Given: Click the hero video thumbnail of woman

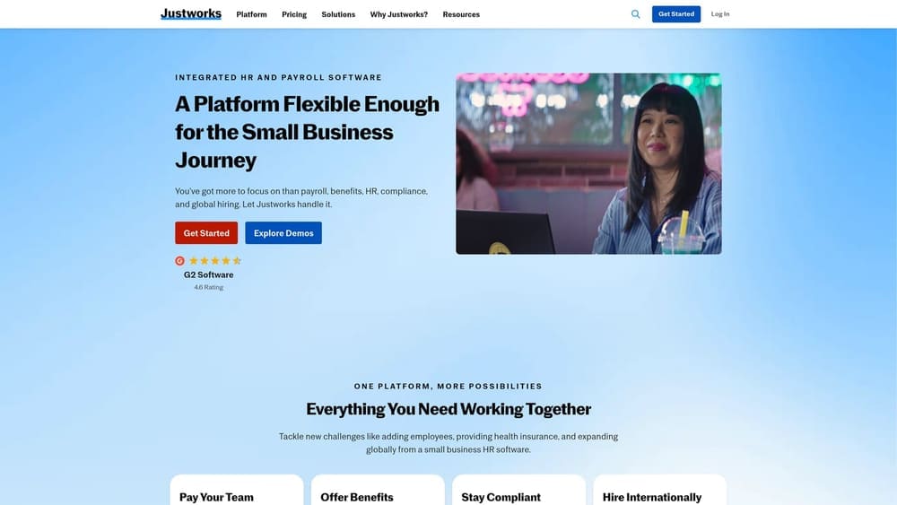Looking at the screenshot, I should 588,163.
